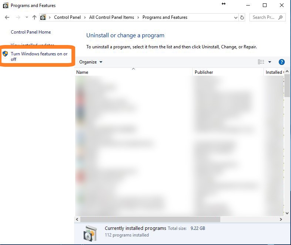Click the search magnifier icon
This screenshot has width=291, height=245.
tap(280, 17)
